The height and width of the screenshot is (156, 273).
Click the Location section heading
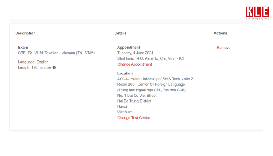coord(125,73)
